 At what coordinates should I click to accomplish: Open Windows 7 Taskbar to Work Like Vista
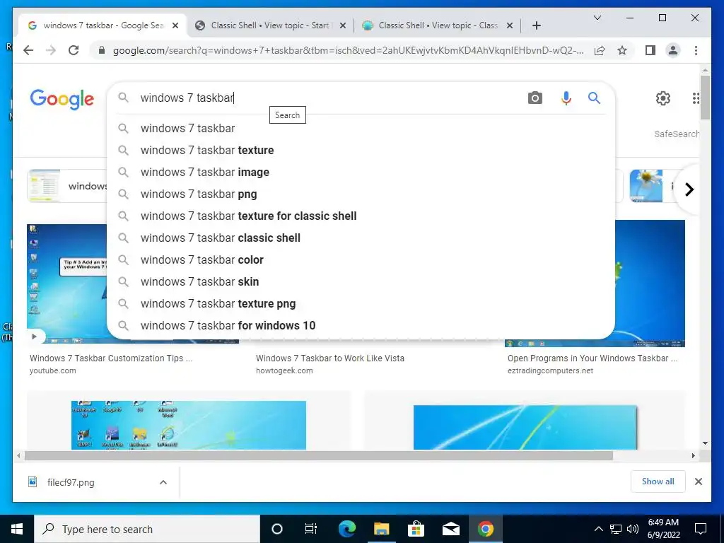pos(329,358)
